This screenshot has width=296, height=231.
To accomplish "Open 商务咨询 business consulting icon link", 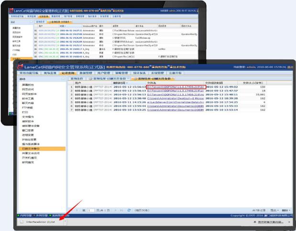I will tap(160, 67).
